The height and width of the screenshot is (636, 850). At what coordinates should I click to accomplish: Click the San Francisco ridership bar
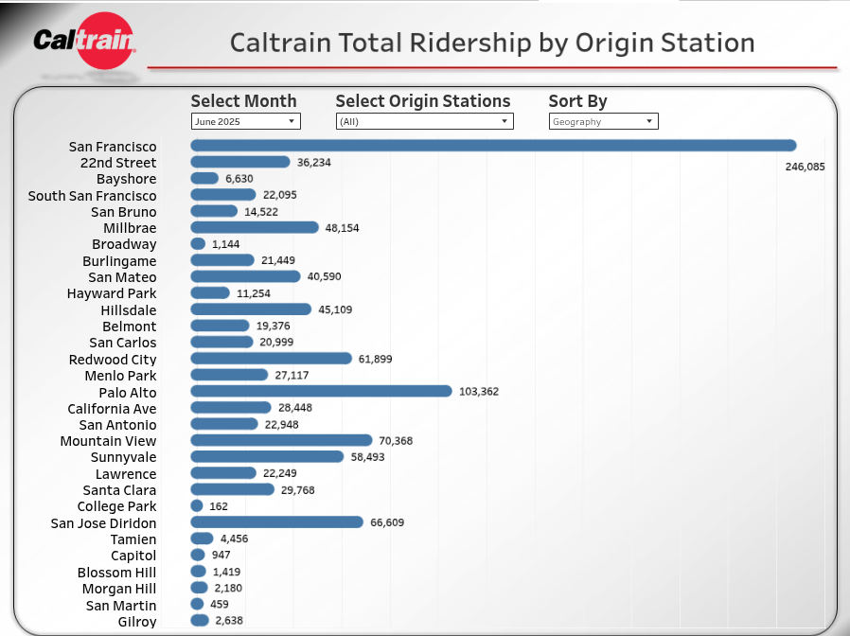[492, 146]
